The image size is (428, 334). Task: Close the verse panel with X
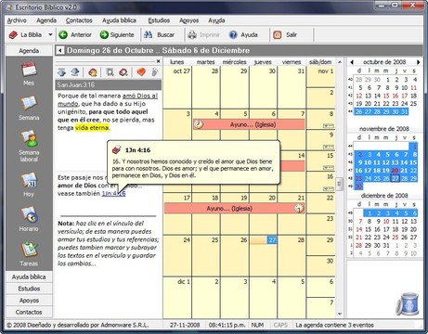coord(158,61)
